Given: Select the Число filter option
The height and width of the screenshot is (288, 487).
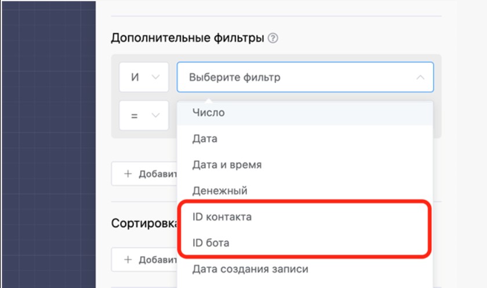Looking at the screenshot, I should point(209,113).
